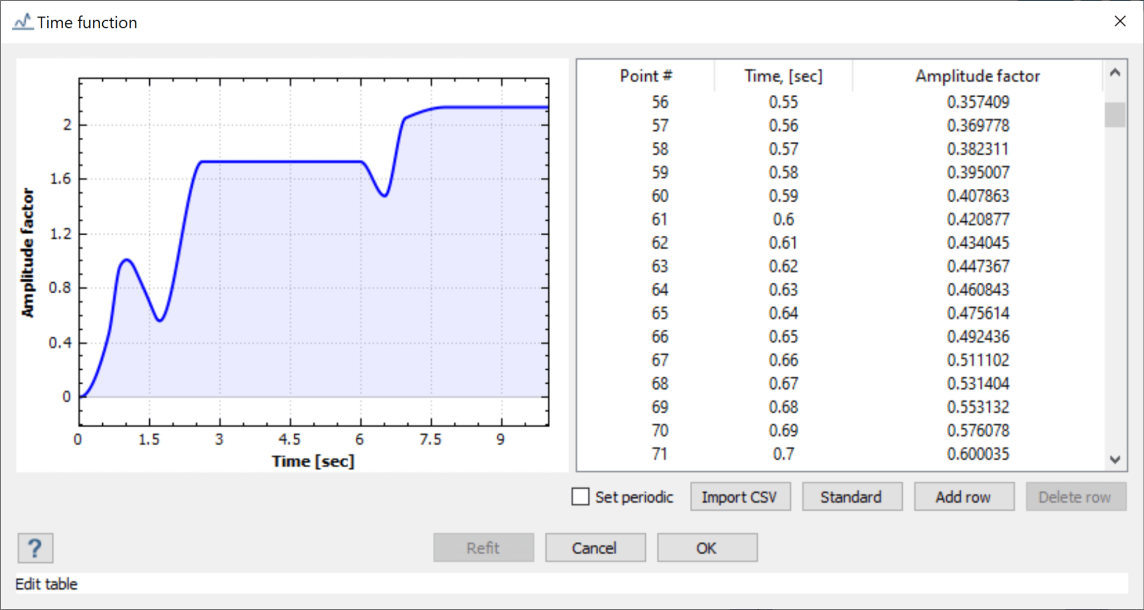Click the blue question mark help icon

click(x=35, y=548)
